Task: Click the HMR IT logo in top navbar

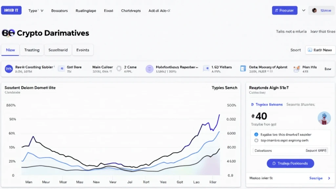Action: 11,10
